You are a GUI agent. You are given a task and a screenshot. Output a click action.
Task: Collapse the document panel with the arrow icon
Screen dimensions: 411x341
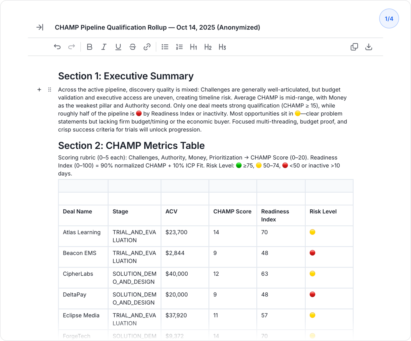coord(40,27)
